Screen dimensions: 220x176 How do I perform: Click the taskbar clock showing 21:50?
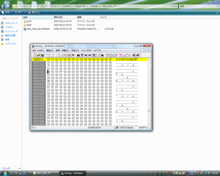[x=214, y=173]
